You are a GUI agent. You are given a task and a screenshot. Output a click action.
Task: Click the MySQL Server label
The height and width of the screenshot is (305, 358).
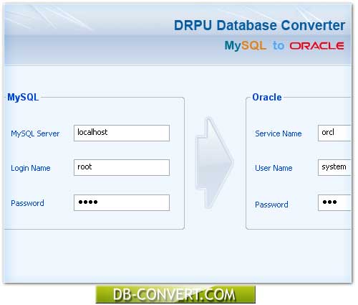(35, 133)
